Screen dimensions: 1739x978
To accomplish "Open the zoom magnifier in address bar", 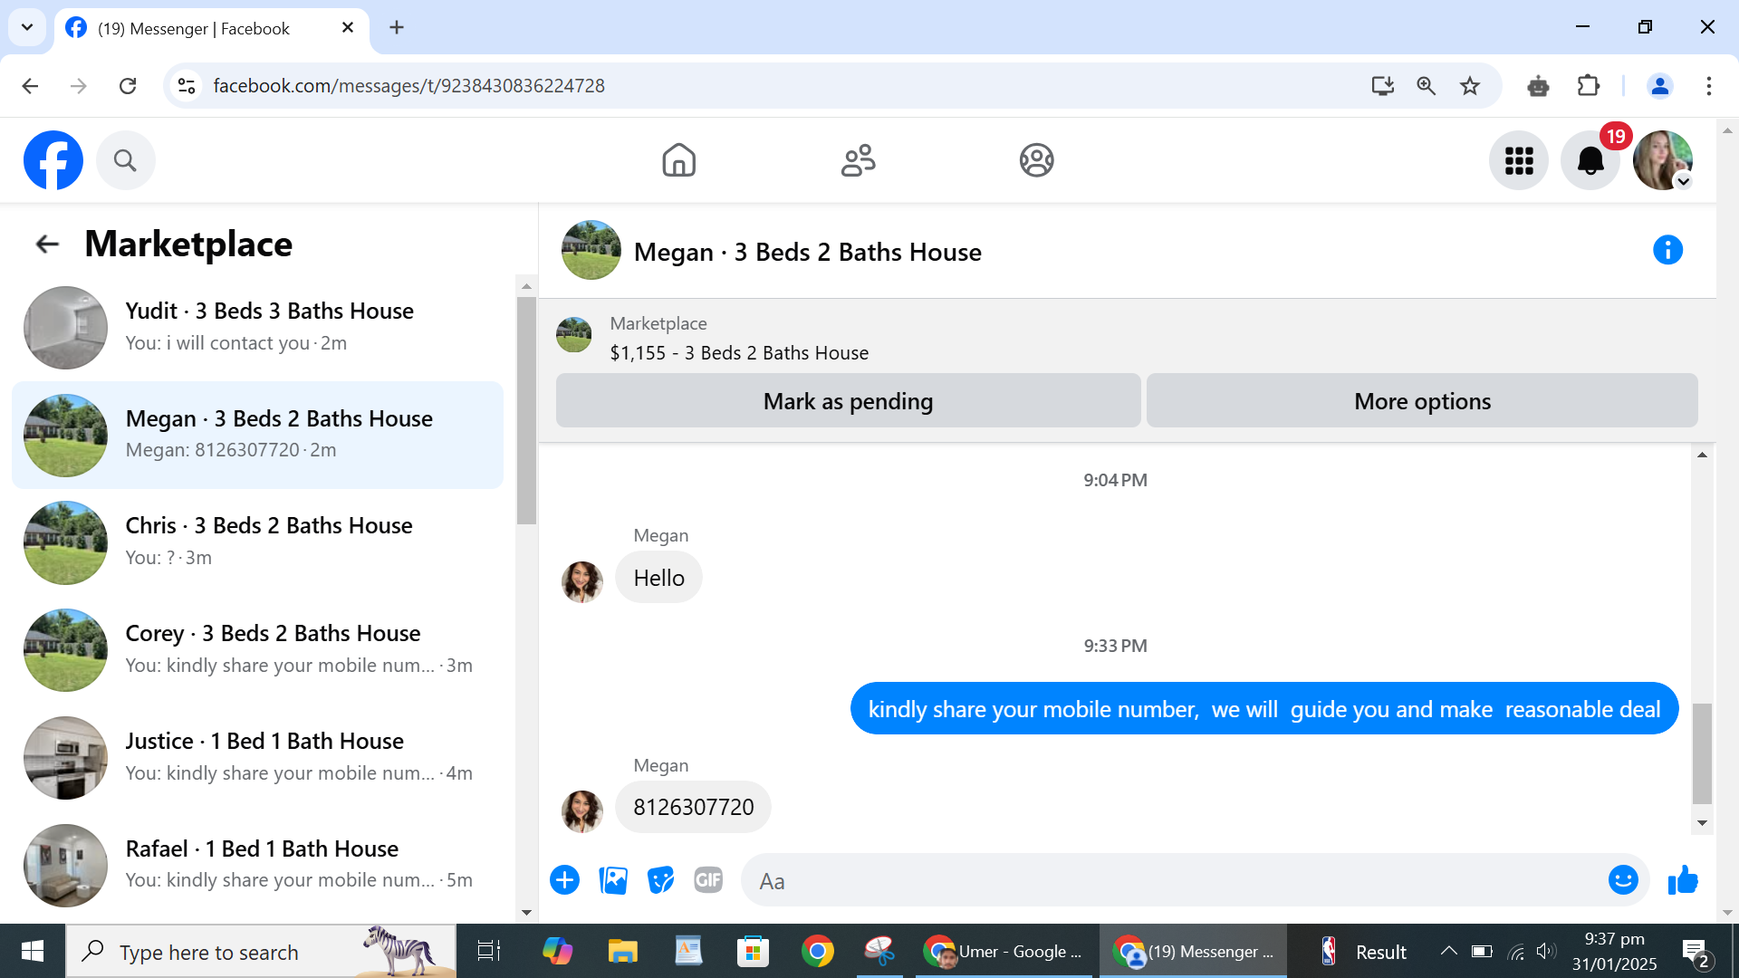I will (x=1426, y=86).
